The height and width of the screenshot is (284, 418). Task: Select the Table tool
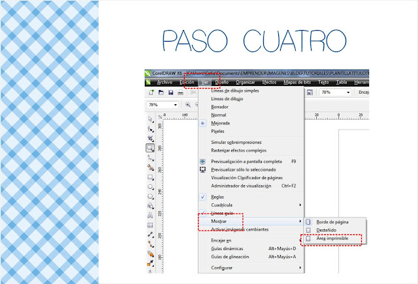pyautogui.click(x=150, y=225)
